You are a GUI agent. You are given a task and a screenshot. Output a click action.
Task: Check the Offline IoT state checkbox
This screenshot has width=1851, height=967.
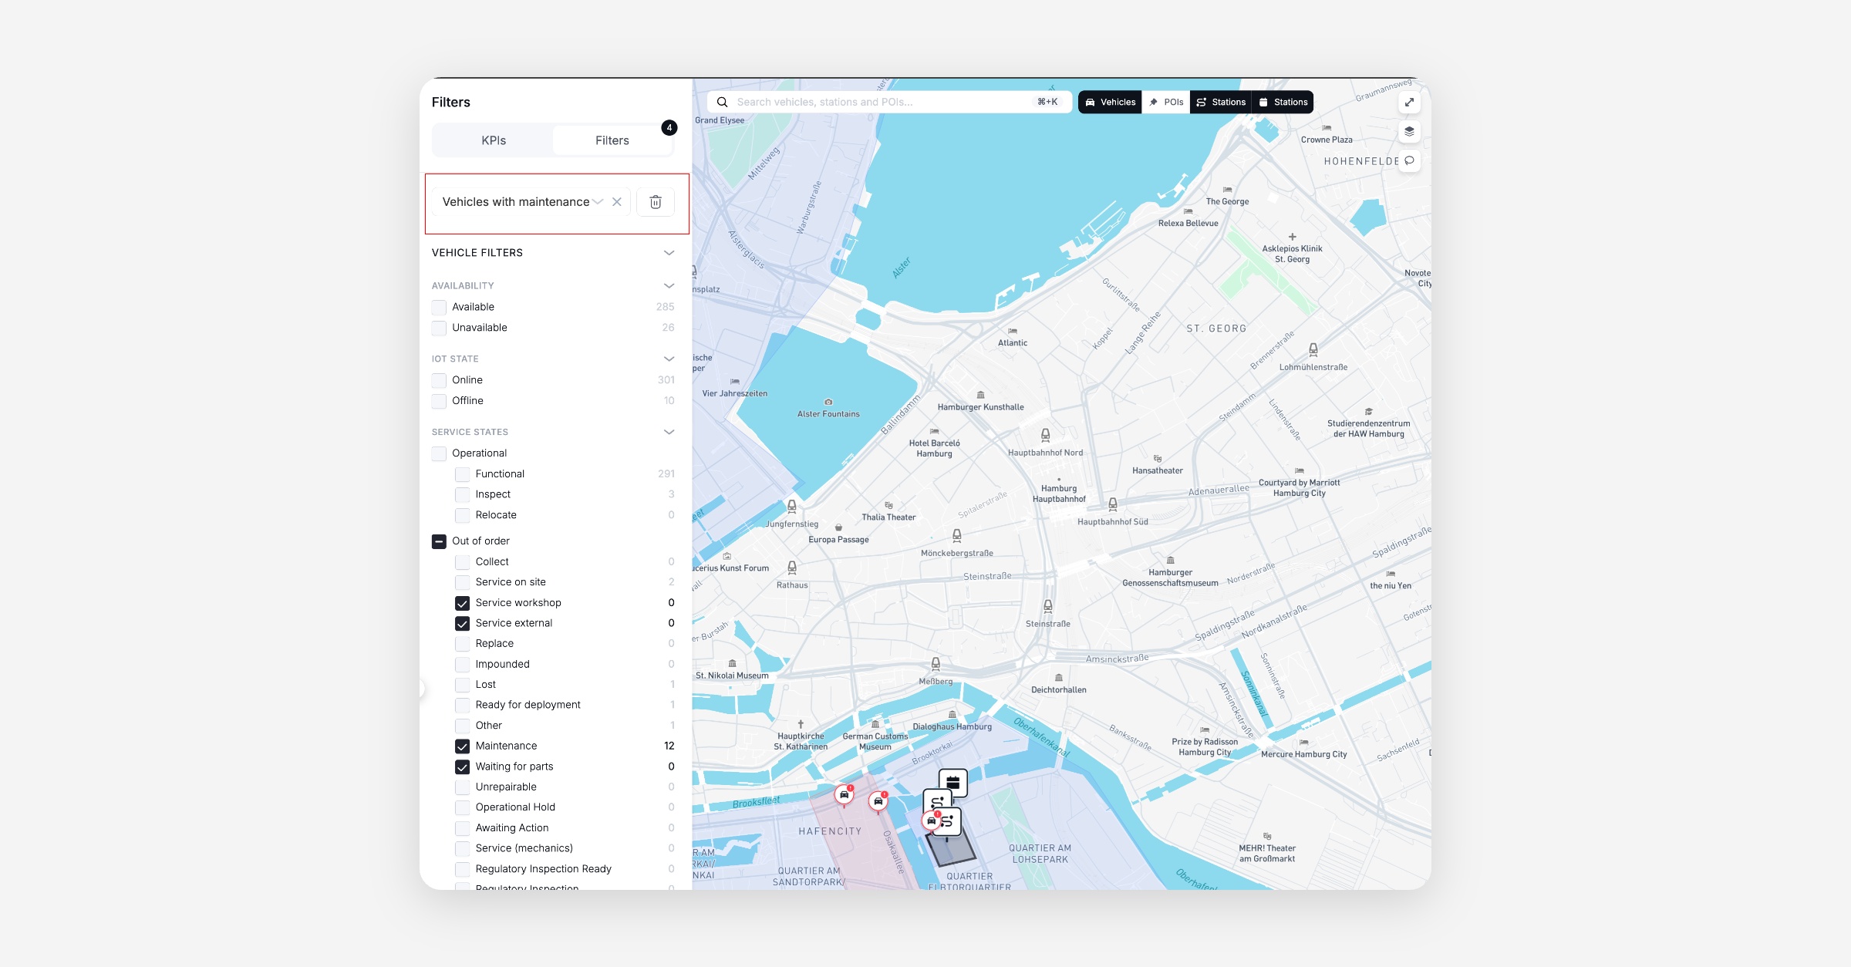click(439, 401)
